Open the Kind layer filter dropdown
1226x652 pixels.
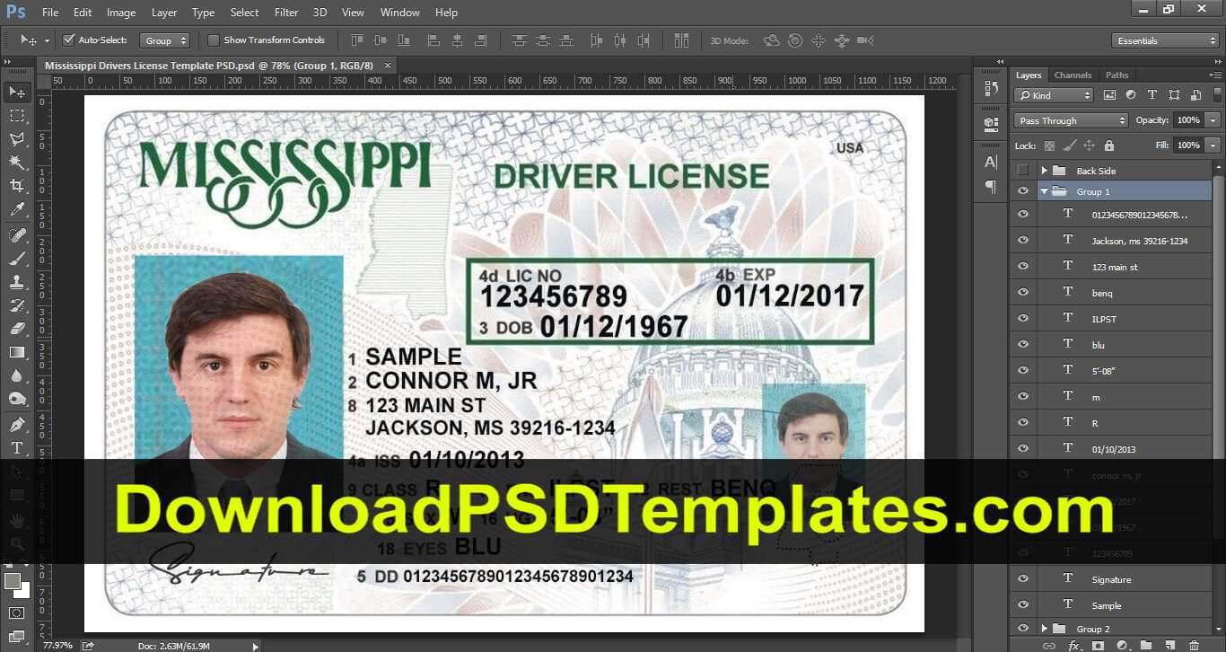pos(1055,95)
